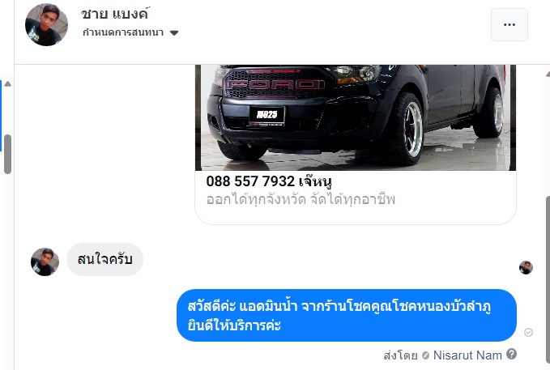Select the blue สวัสดีค่ะ แอดมินน้ำ reply bubble
This screenshot has width=550, height=370.
(x=347, y=315)
